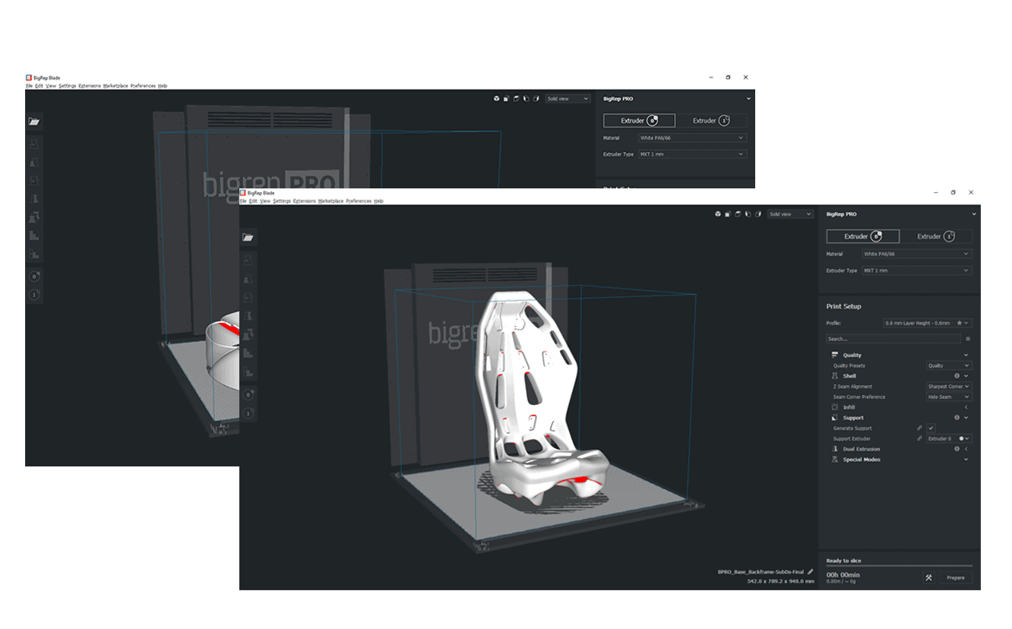This screenshot has height=629, width=1012.
Task: Select Extruder 0 tab in front window
Action: click(863, 236)
